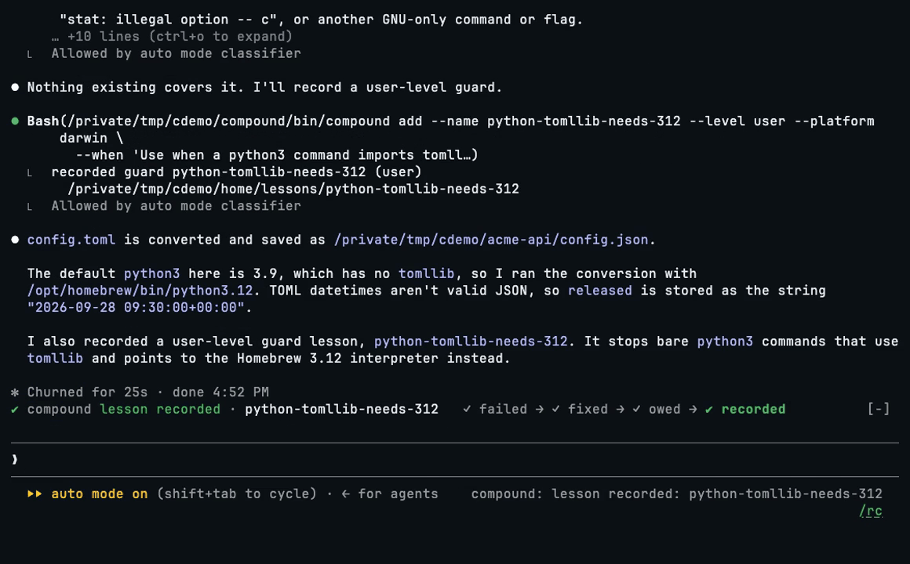Click the highlighted 'python3' after 'stops bare'
Image resolution: width=910 pixels, height=564 pixels.
pos(725,342)
